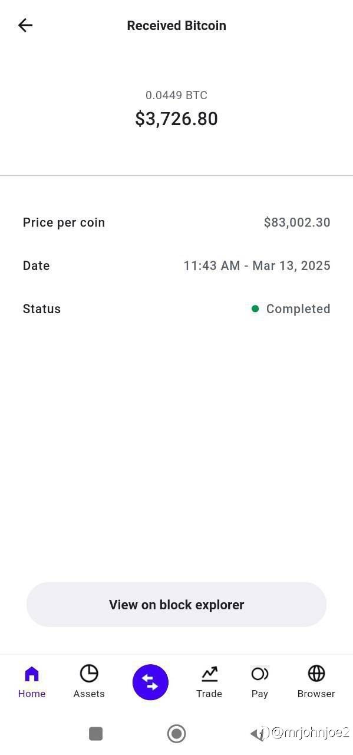Tap the purple swap arrows button
Viewport: 353px width, 755px height.
[150, 682]
